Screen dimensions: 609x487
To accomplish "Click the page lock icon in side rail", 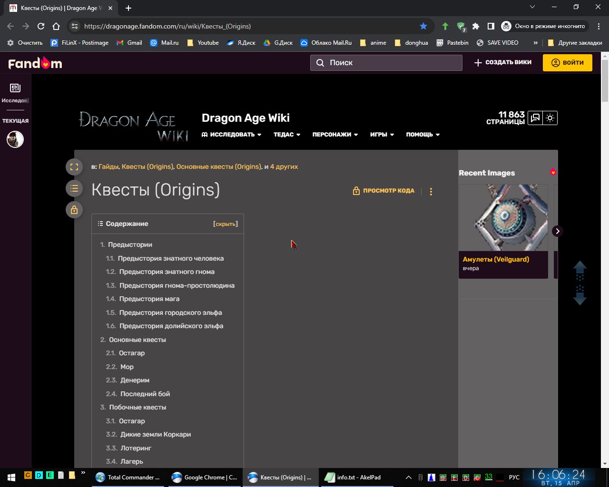I will pyautogui.click(x=74, y=210).
